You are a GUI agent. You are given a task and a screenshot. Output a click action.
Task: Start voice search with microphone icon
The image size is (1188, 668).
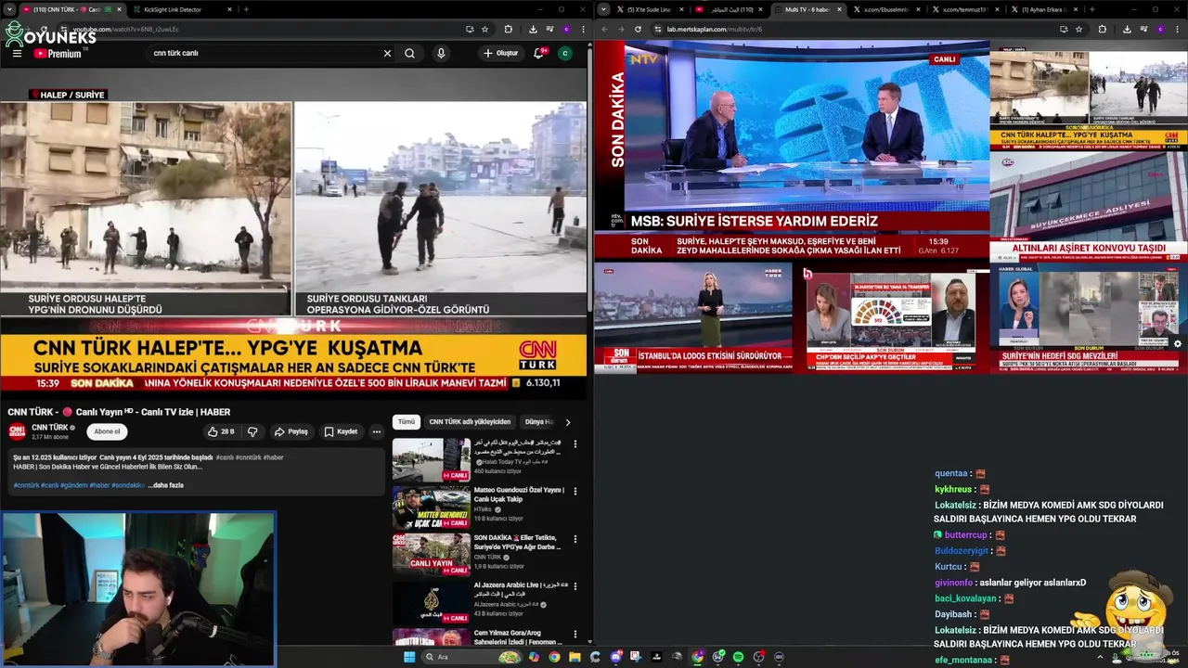coord(441,53)
